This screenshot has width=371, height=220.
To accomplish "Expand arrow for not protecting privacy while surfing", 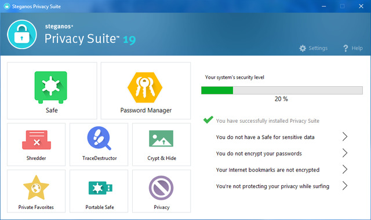I will pyautogui.click(x=345, y=186).
